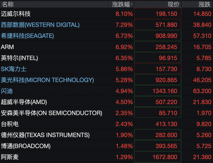The width and height of the screenshot is (213, 163).
Task: Select 安森美半导体(ON SEMICONDUCTOR) row
Action: tap(106, 113)
